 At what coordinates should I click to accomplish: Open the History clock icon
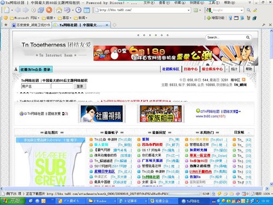[x=79, y=10]
